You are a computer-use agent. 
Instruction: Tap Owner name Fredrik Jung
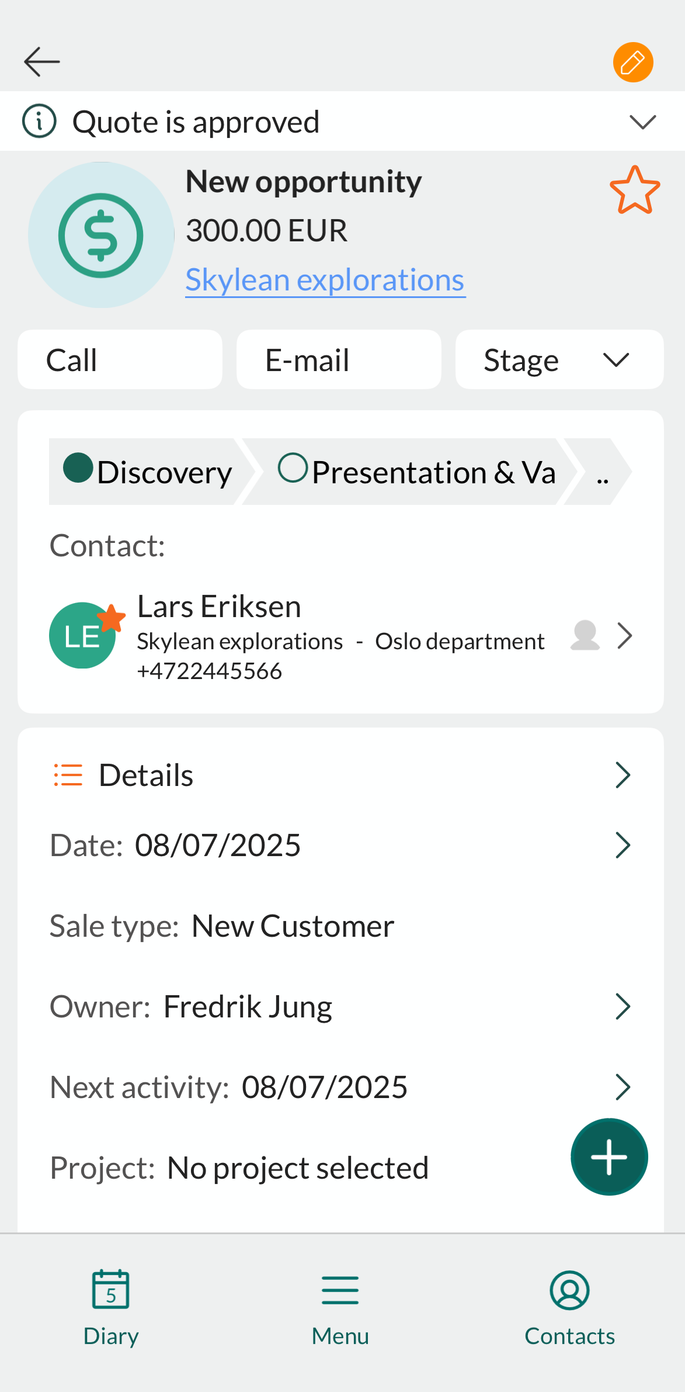248,1007
